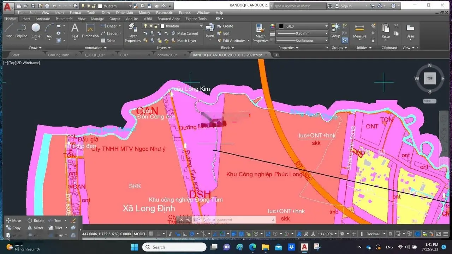Viewport: 452px width, 254px height.
Task: Click the Rotate tool in floating toolbar
Action: (x=36, y=220)
